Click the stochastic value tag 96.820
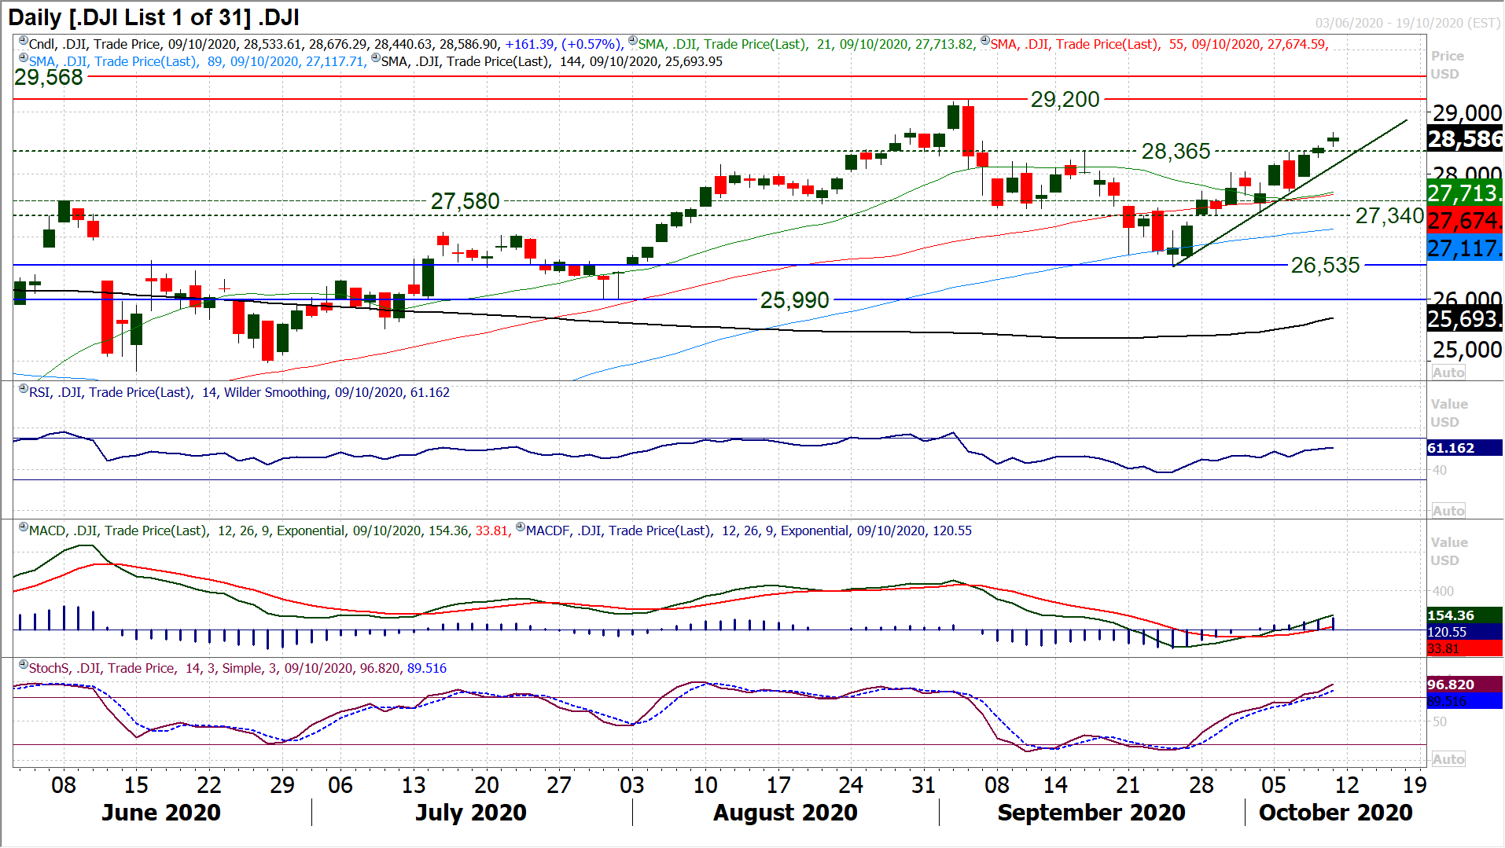 pos(1465,685)
